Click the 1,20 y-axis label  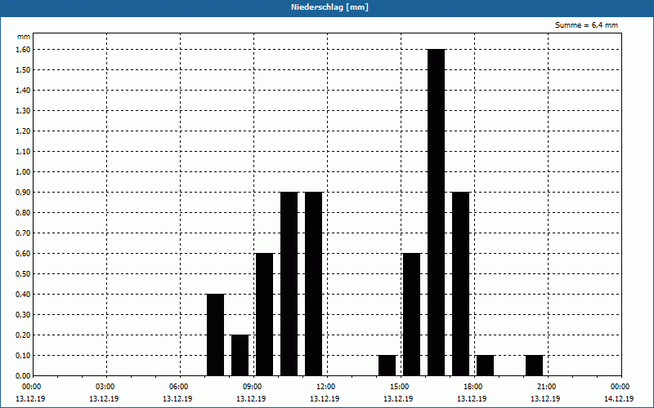23,131
